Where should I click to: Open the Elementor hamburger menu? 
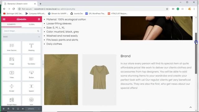(4, 19)
